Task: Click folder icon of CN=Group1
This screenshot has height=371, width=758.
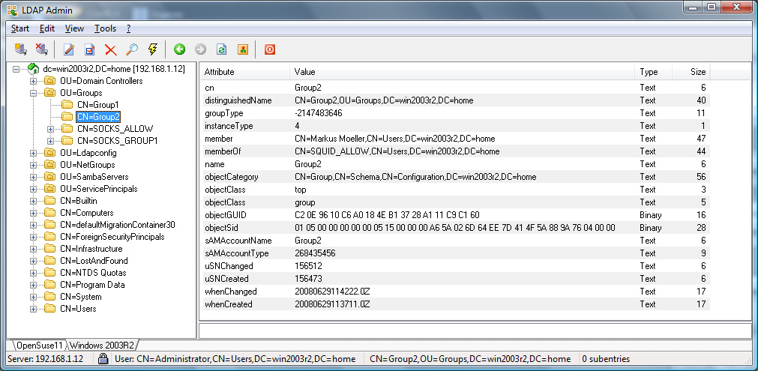Action: 67,104
